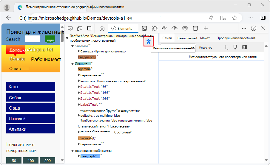This screenshot has height=165, width=270.
Task: Choose the 50 donation button
Action: [x=14, y=161]
